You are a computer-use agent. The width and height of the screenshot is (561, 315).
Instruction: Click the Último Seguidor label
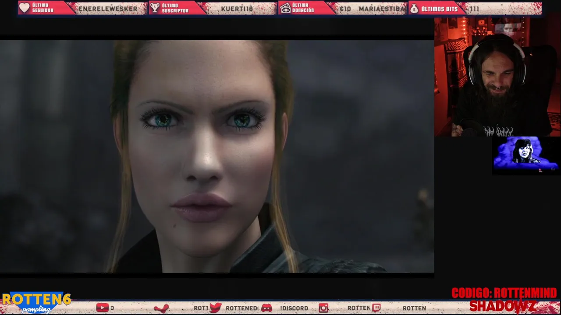pyautogui.click(x=43, y=8)
